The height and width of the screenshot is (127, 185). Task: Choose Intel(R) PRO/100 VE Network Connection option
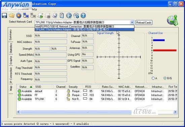pyautogui.click(x=84, y=27)
